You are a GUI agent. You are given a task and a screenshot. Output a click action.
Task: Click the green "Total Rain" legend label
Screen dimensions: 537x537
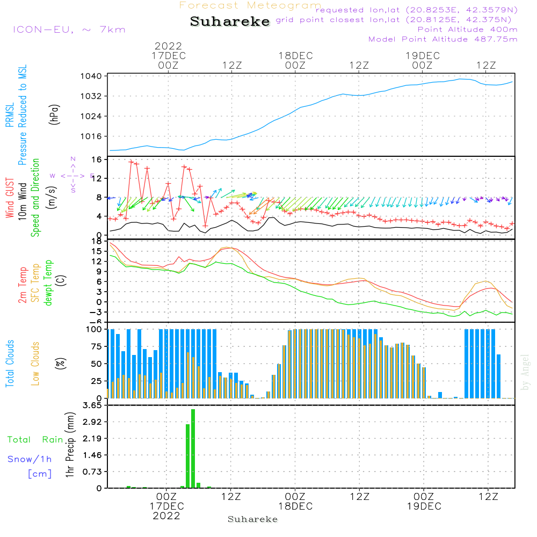pos(35,440)
